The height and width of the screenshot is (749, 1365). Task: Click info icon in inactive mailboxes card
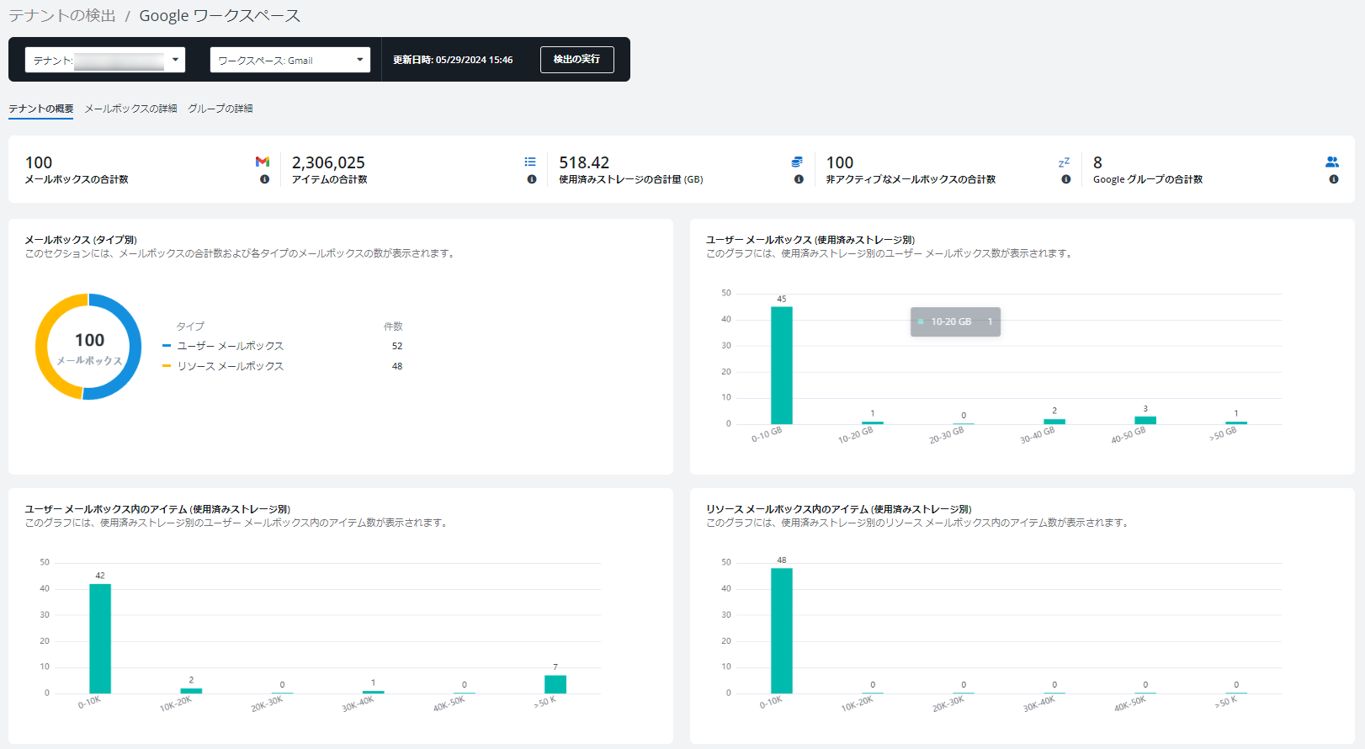point(1066,179)
